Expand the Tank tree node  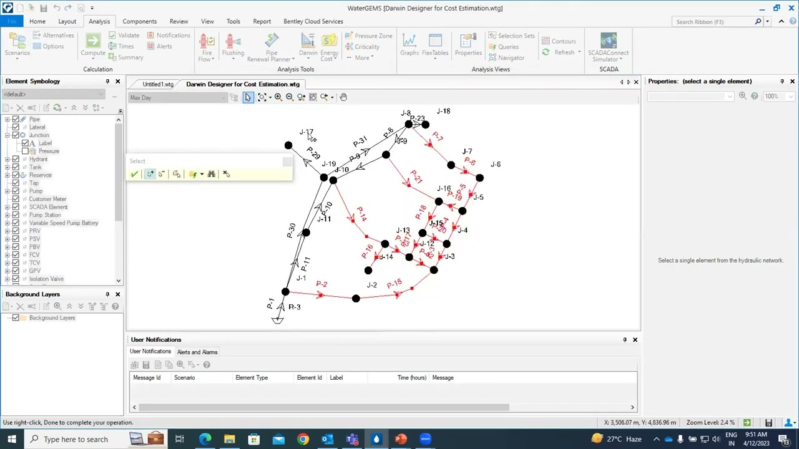7,167
